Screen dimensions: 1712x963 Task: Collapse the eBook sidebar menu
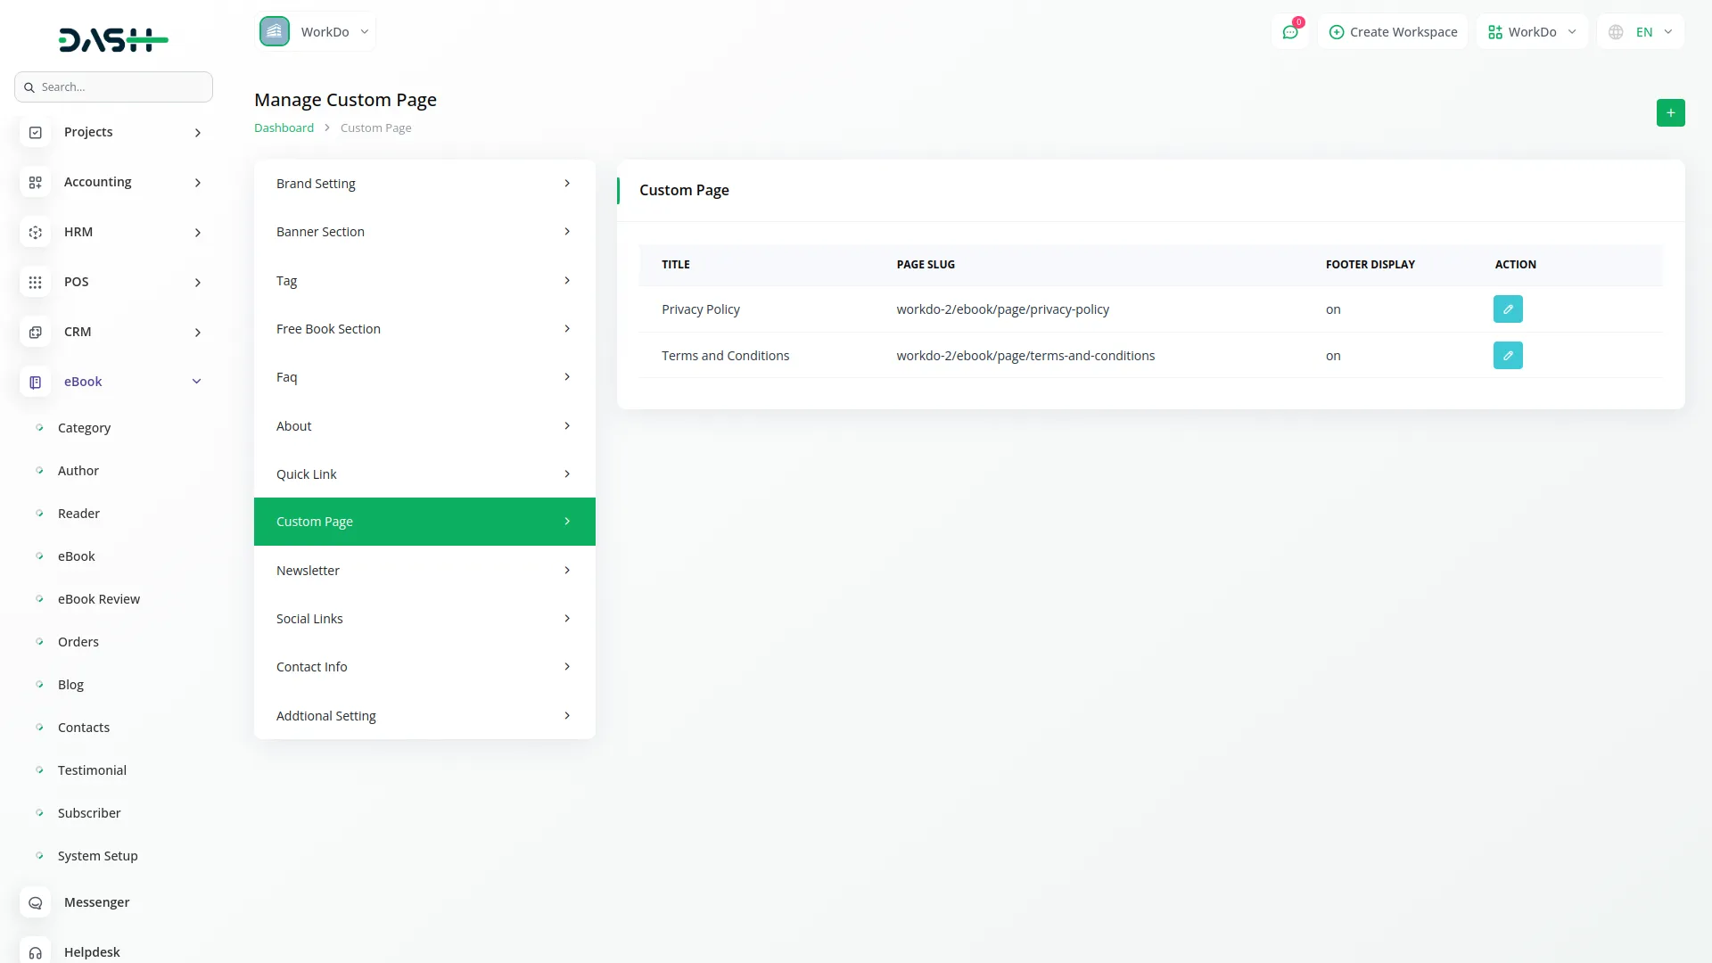point(196,382)
